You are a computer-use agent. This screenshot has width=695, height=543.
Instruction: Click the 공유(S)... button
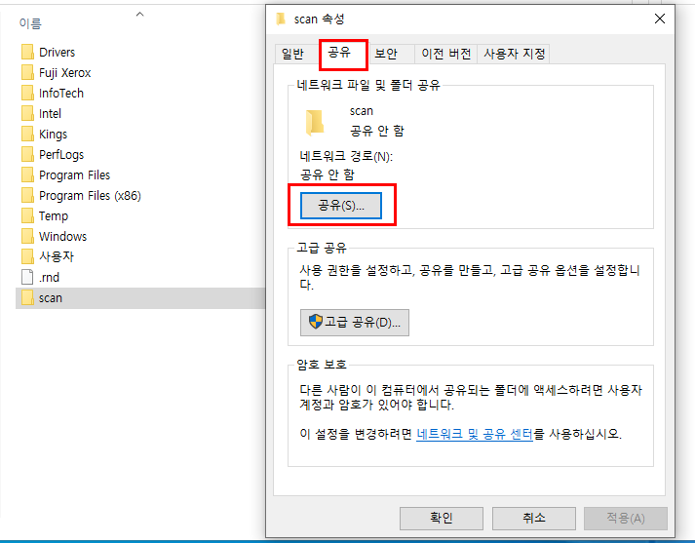pyautogui.click(x=341, y=206)
